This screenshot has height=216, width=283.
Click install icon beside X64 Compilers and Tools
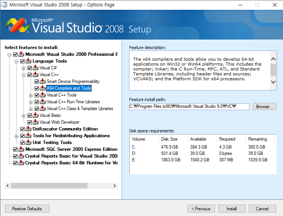pyautogui.click(x=43, y=88)
